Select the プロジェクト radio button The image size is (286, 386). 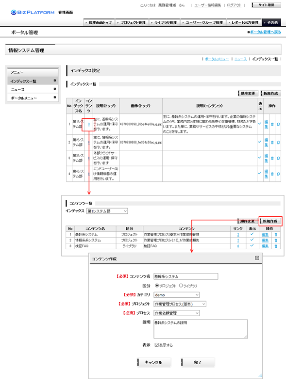(156, 286)
